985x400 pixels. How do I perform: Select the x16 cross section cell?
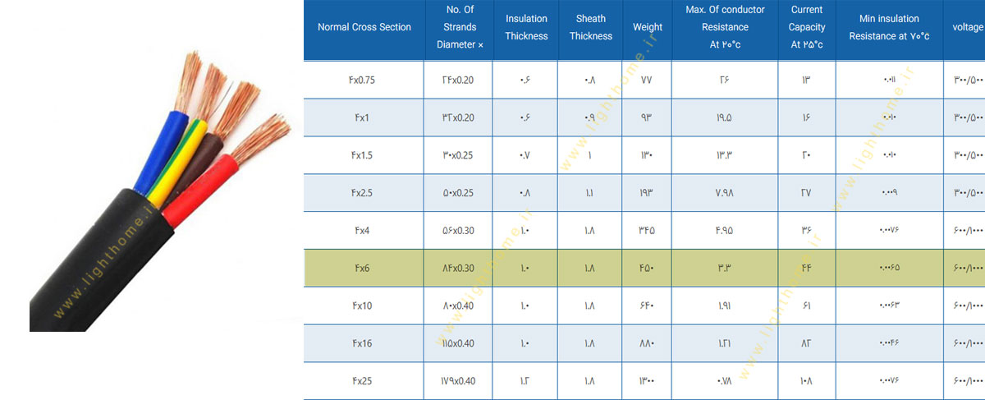pos(363,343)
